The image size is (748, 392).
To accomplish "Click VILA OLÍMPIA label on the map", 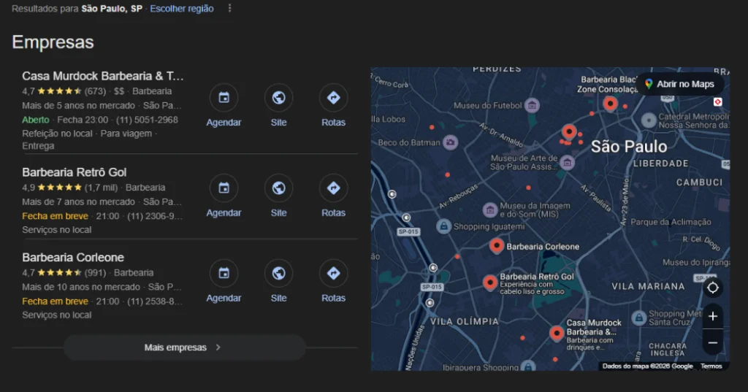I will (464, 321).
